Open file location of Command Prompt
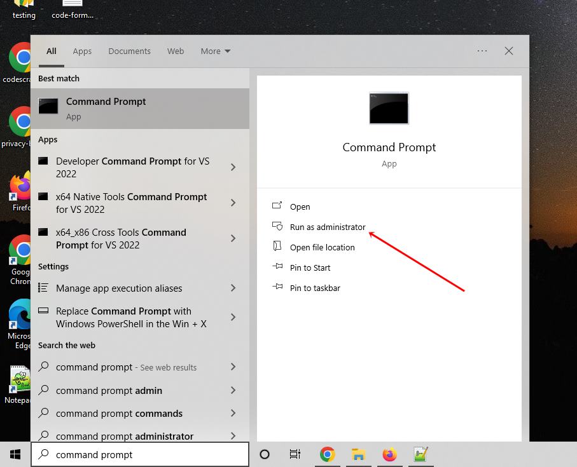 click(322, 247)
